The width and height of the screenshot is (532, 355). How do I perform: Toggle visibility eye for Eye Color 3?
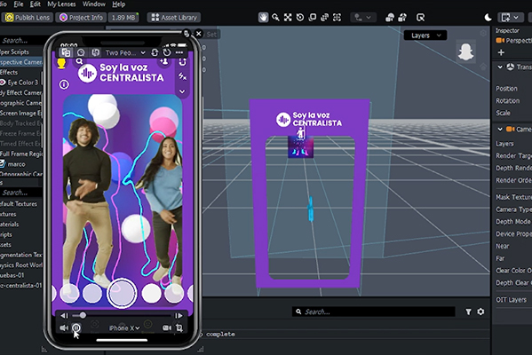tap(3, 83)
